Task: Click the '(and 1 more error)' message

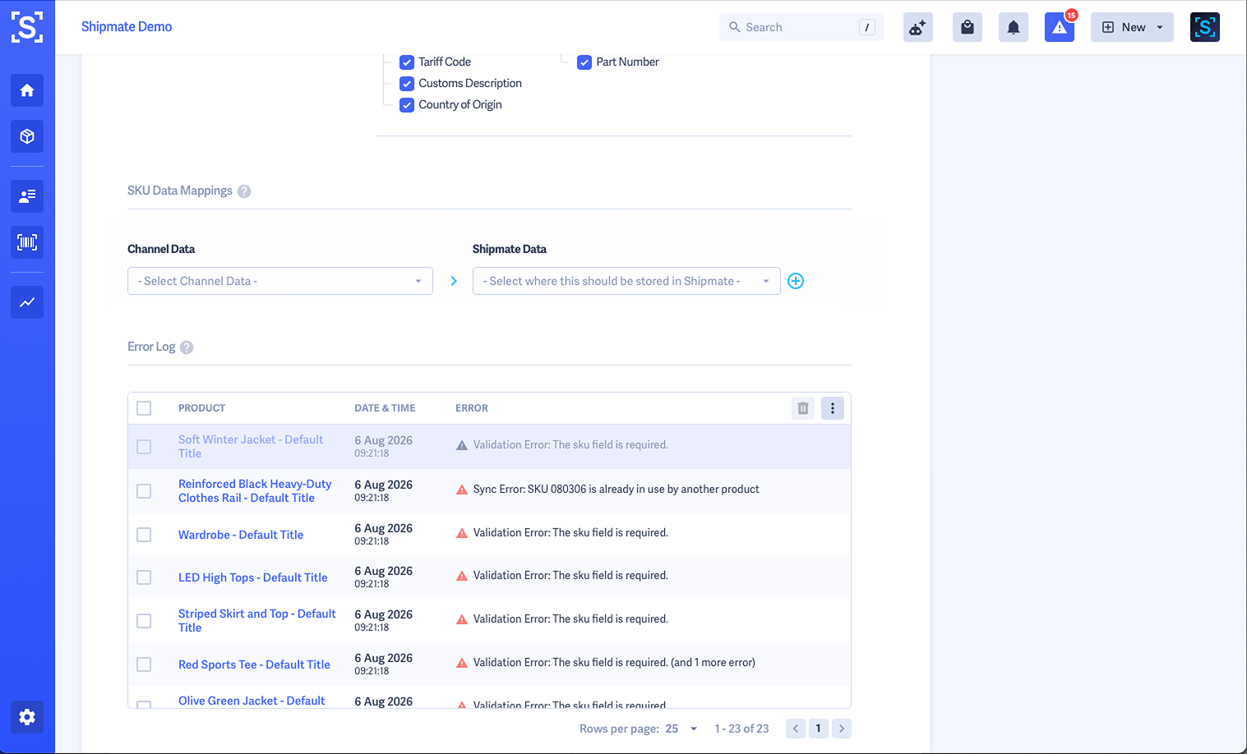Action: [714, 663]
